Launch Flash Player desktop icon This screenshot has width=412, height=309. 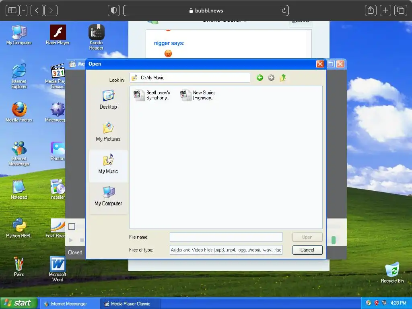58,35
